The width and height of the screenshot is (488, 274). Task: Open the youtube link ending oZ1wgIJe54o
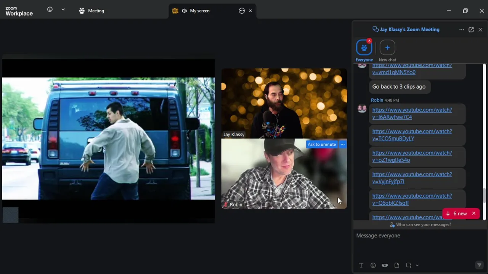pos(412,156)
